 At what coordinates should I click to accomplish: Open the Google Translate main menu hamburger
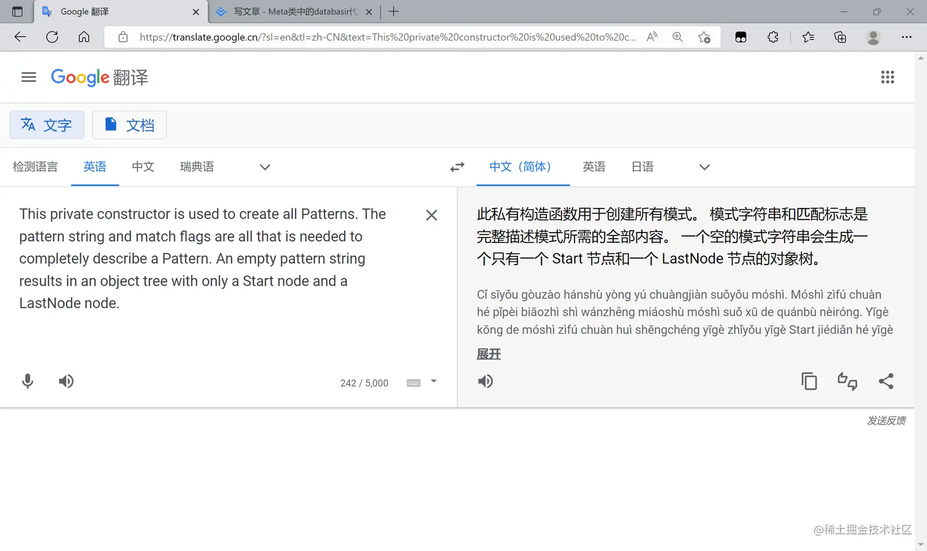click(x=29, y=77)
